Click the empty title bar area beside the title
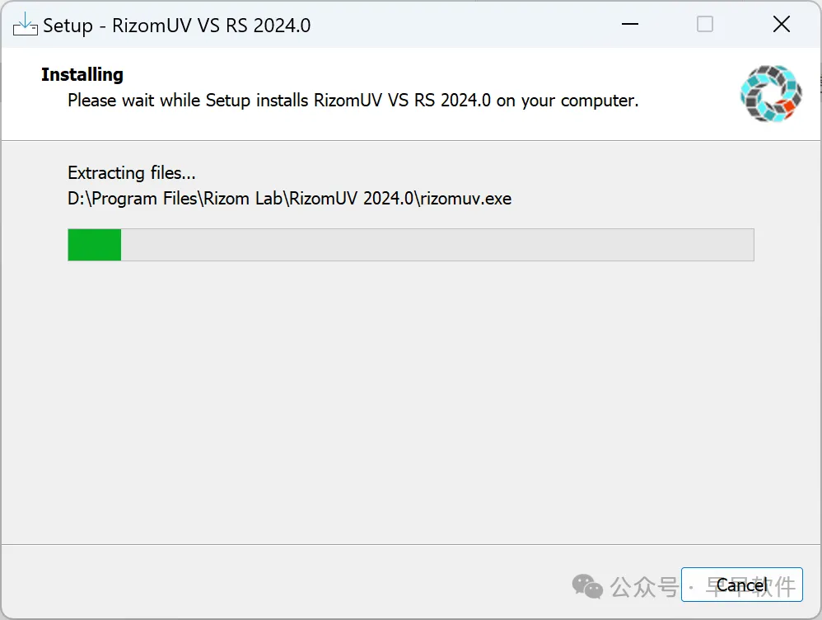The height and width of the screenshot is (620, 822). coord(461,24)
